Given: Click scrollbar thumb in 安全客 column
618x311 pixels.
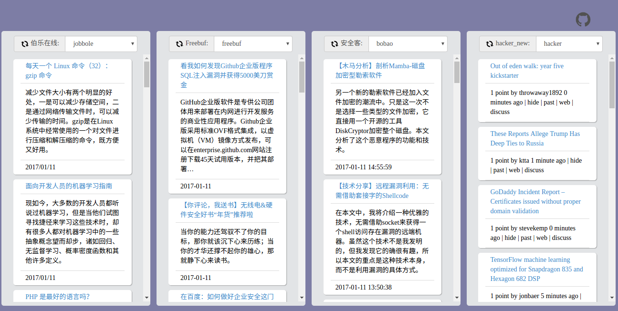Looking at the screenshot, I should point(457,73).
